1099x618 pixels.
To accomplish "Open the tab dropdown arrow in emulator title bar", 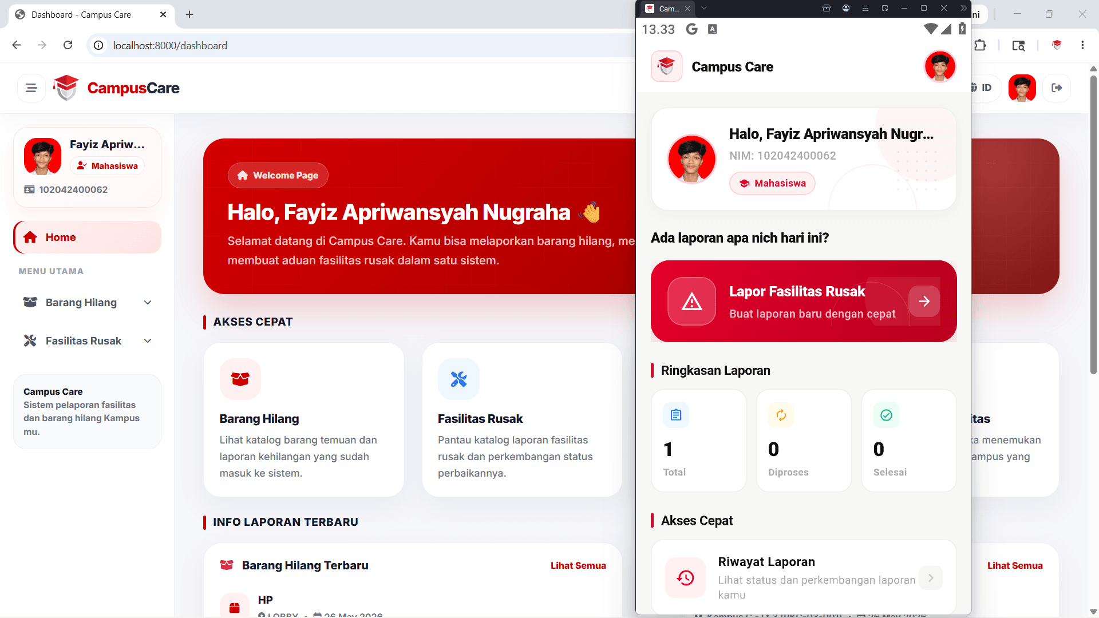I will click(x=704, y=9).
